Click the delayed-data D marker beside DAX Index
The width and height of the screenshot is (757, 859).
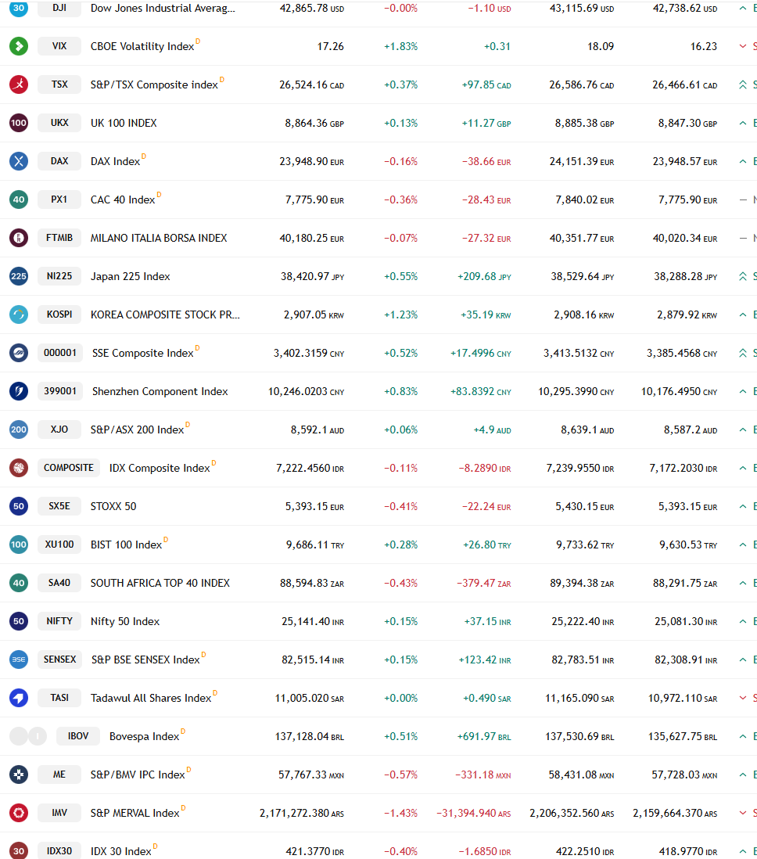pos(144,156)
